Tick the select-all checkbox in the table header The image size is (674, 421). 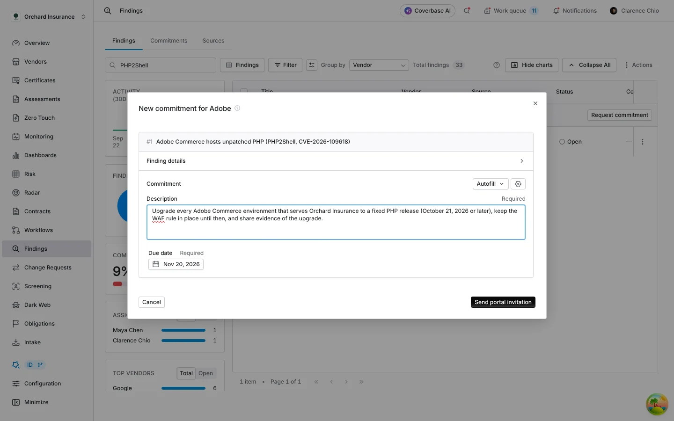coord(244,91)
